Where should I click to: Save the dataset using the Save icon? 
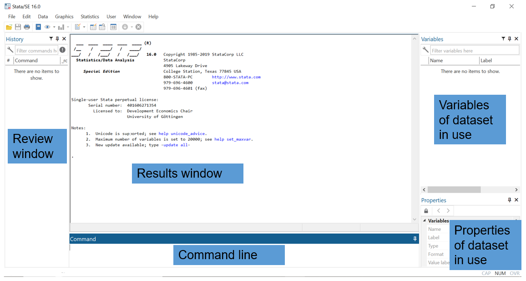18,27
